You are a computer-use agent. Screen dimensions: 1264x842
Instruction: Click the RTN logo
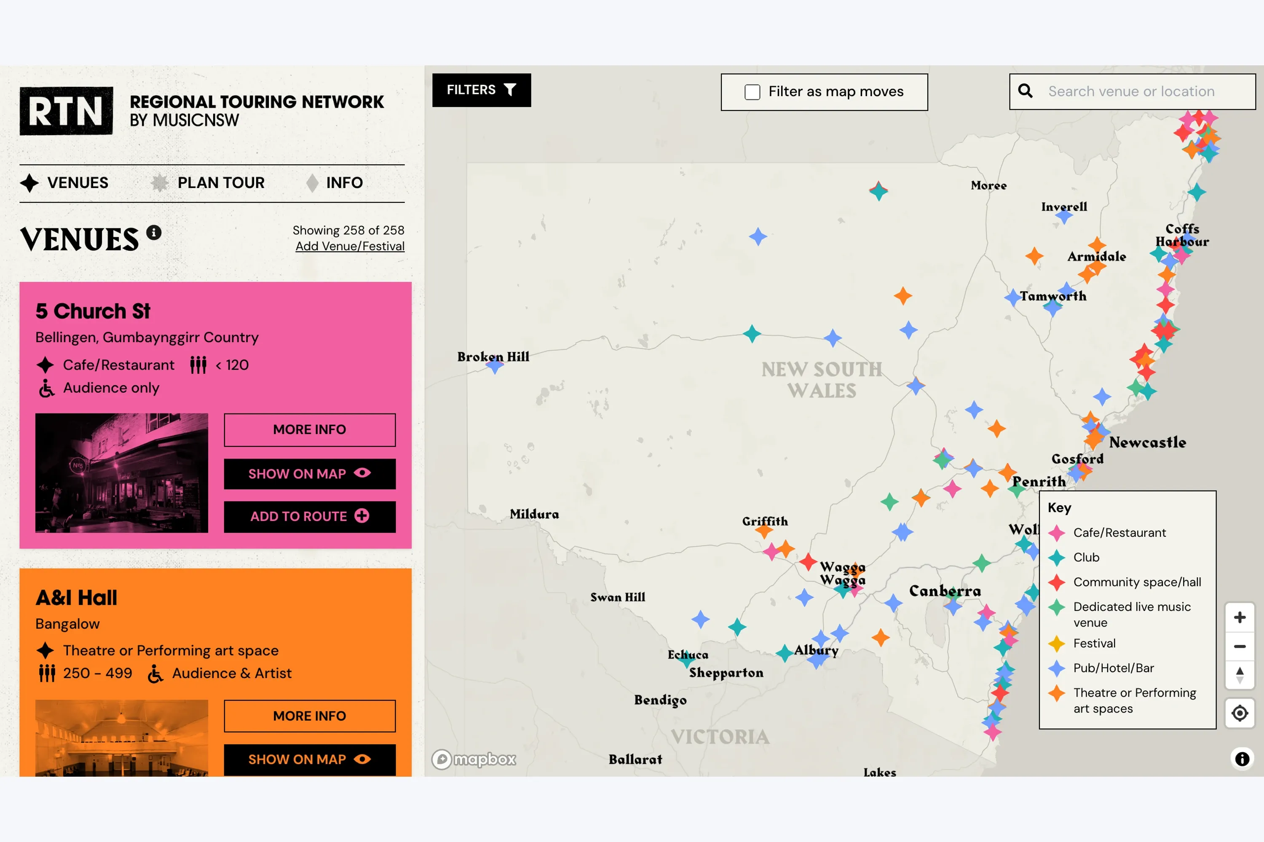pos(66,110)
